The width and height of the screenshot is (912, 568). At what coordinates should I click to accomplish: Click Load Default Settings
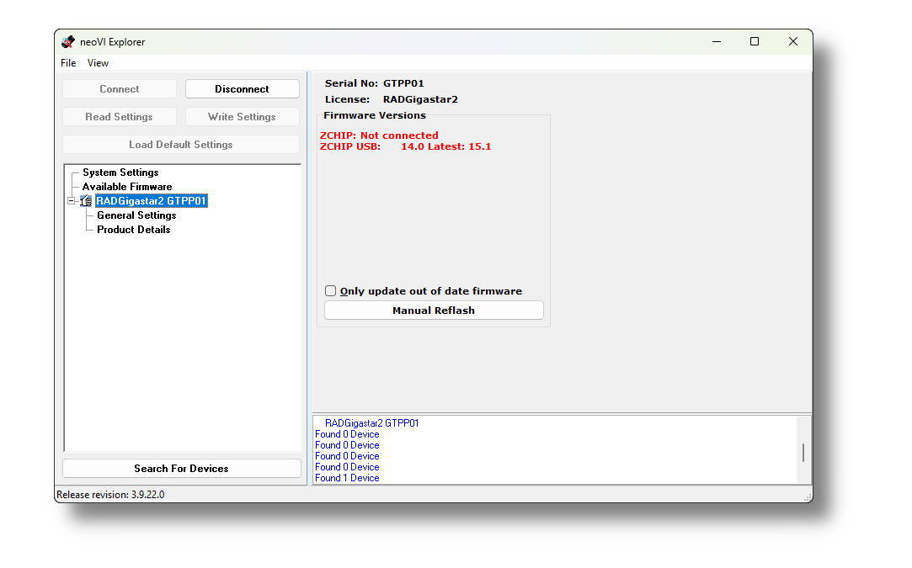click(181, 144)
